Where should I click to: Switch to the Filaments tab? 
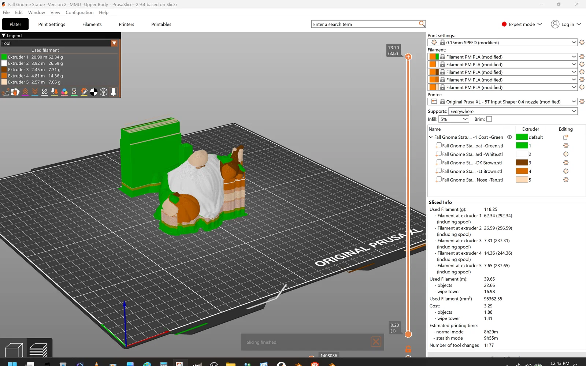click(92, 25)
